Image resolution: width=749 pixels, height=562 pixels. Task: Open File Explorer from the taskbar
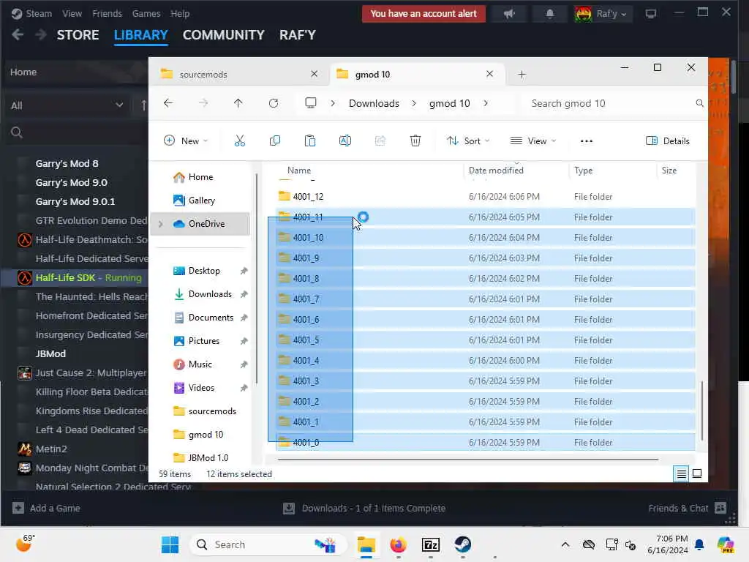[366, 544]
